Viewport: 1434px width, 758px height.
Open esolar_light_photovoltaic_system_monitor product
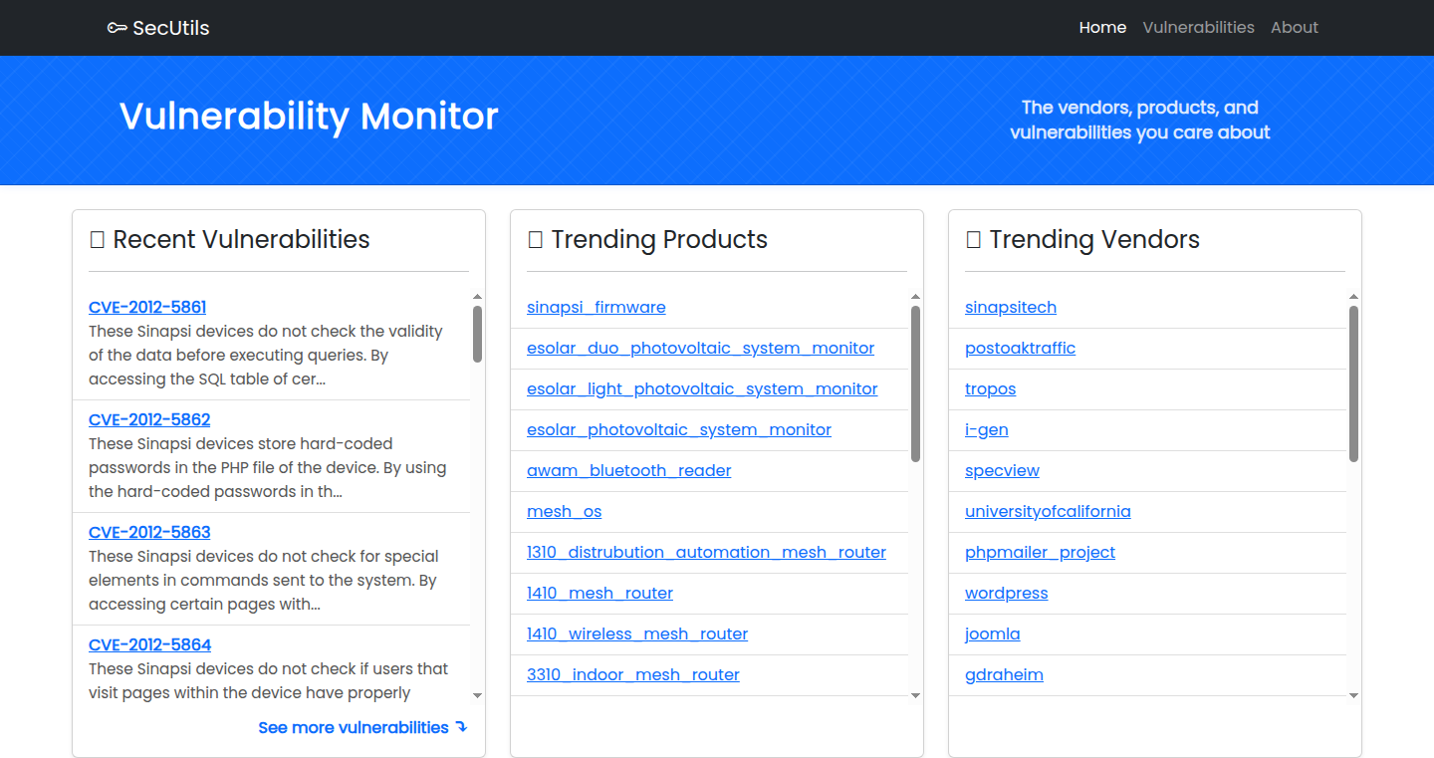pos(702,388)
